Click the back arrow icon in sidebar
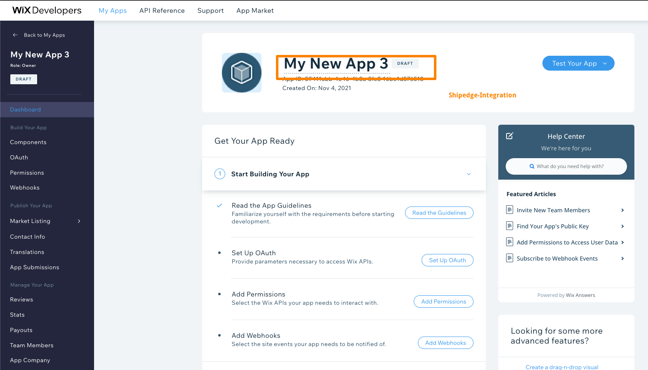The height and width of the screenshot is (370, 648). (x=15, y=35)
